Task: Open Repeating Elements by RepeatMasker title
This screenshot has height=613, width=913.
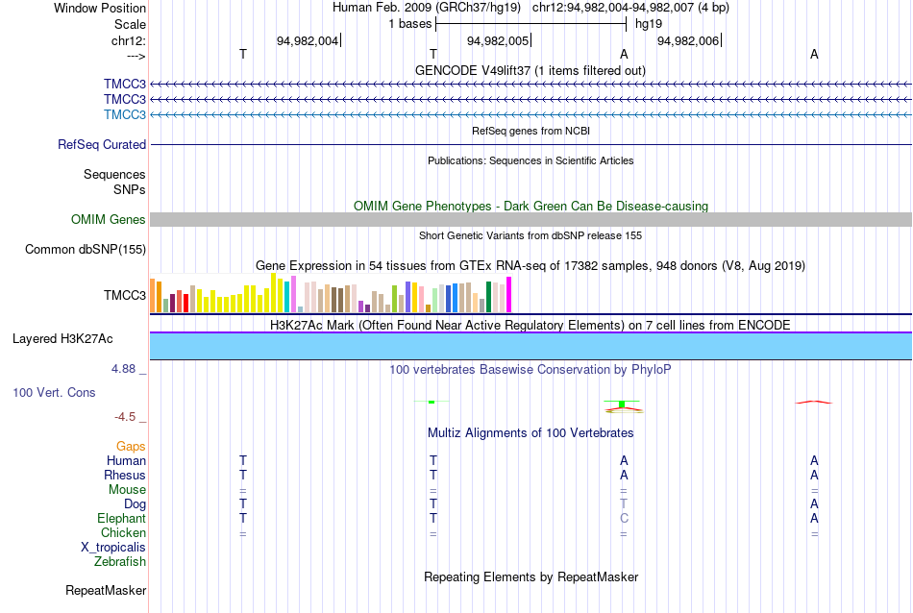Action: pyautogui.click(x=531, y=576)
